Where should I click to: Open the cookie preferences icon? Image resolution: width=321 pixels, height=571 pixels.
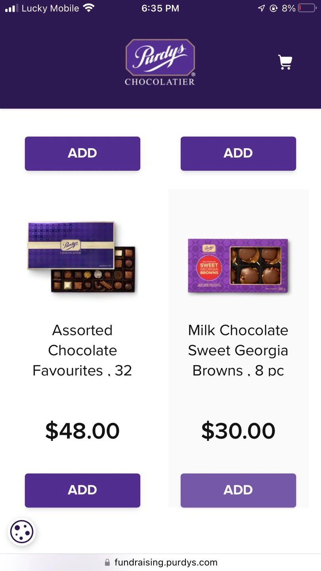coord(22,532)
